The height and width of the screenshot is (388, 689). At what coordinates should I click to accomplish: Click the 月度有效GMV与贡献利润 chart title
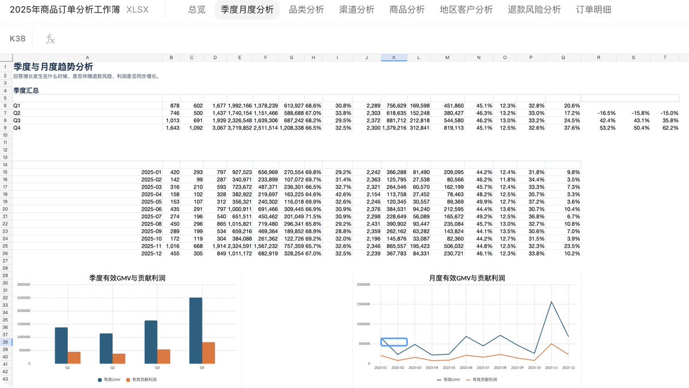pos(467,278)
